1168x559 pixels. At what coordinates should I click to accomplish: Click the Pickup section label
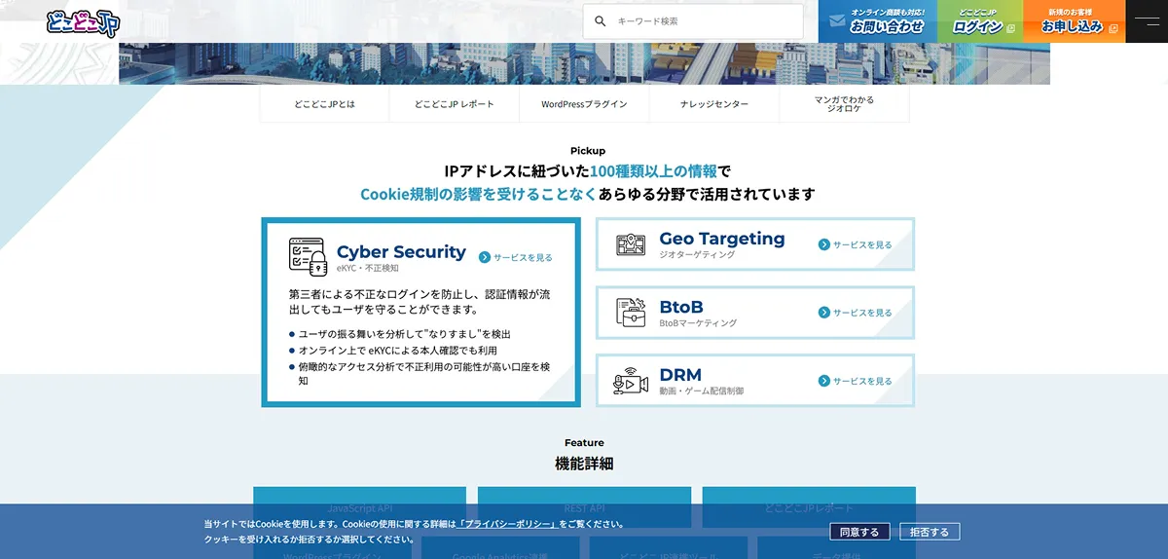(588, 151)
